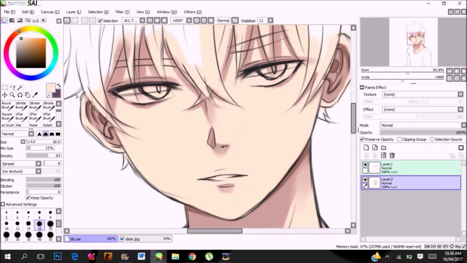Toggle the layer mask icon

point(461,148)
